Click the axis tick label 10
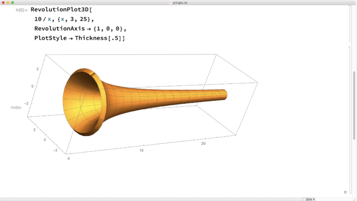Image resolution: width=357 pixels, height=201 pixels. [142, 150]
